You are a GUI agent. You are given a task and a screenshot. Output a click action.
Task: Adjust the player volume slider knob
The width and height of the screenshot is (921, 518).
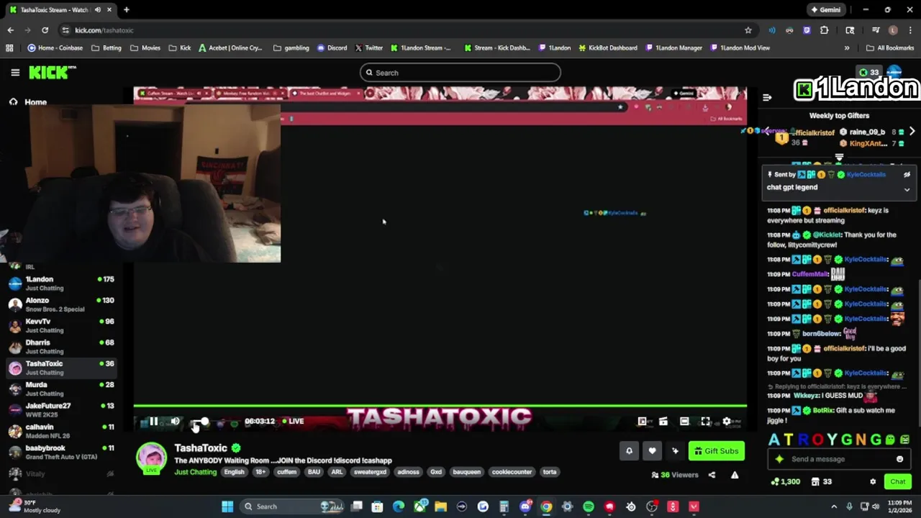204,422
